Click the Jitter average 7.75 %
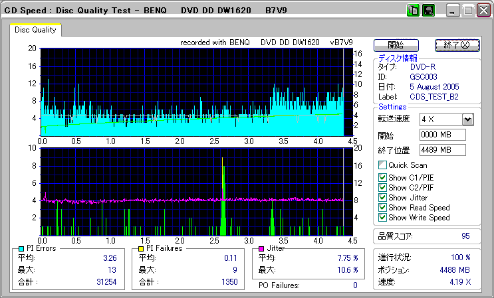 click(348, 258)
